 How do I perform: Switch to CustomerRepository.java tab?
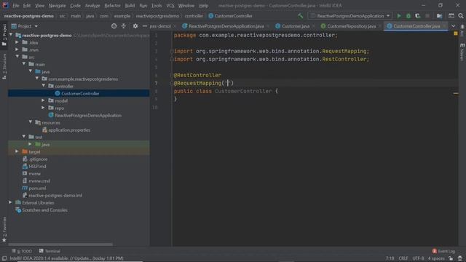[x=351, y=26]
